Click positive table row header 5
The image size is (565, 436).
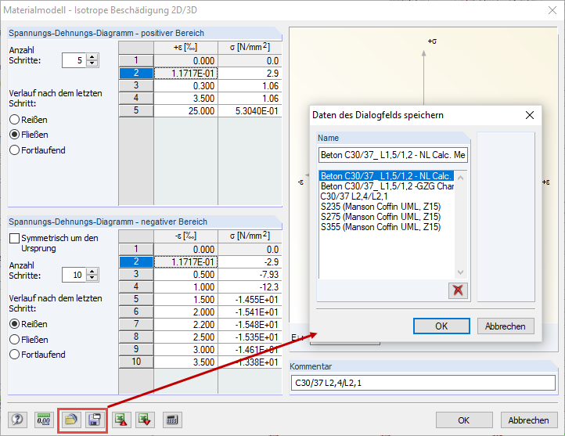(x=136, y=110)
